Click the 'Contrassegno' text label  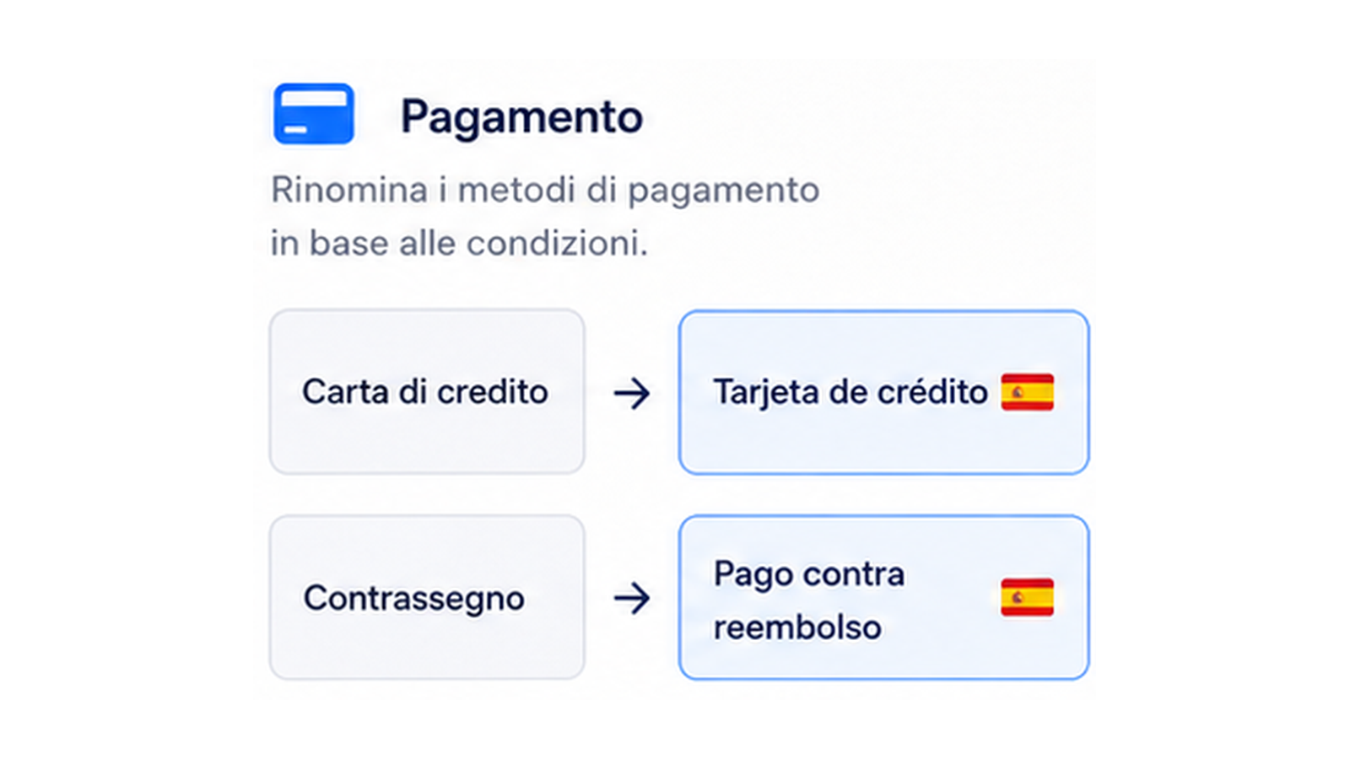[x=413, y=598]
